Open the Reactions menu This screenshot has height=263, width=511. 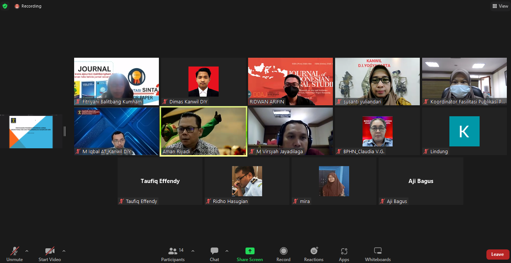tap(314, 251)
